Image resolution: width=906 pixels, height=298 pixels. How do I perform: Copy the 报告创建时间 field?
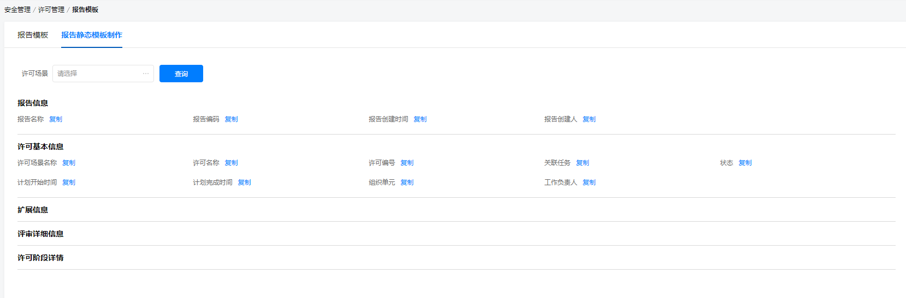tap(421, 119)
